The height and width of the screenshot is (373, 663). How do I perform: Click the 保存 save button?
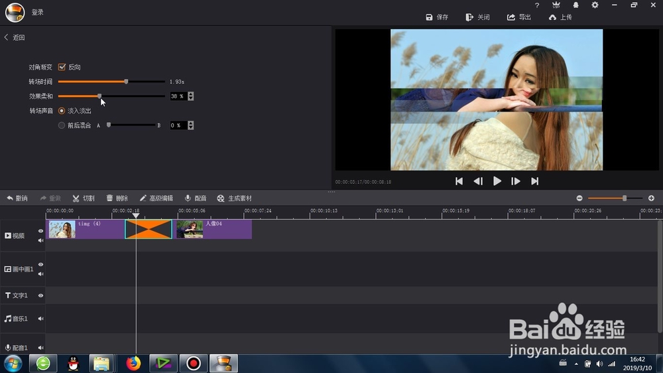pos(437,17)
